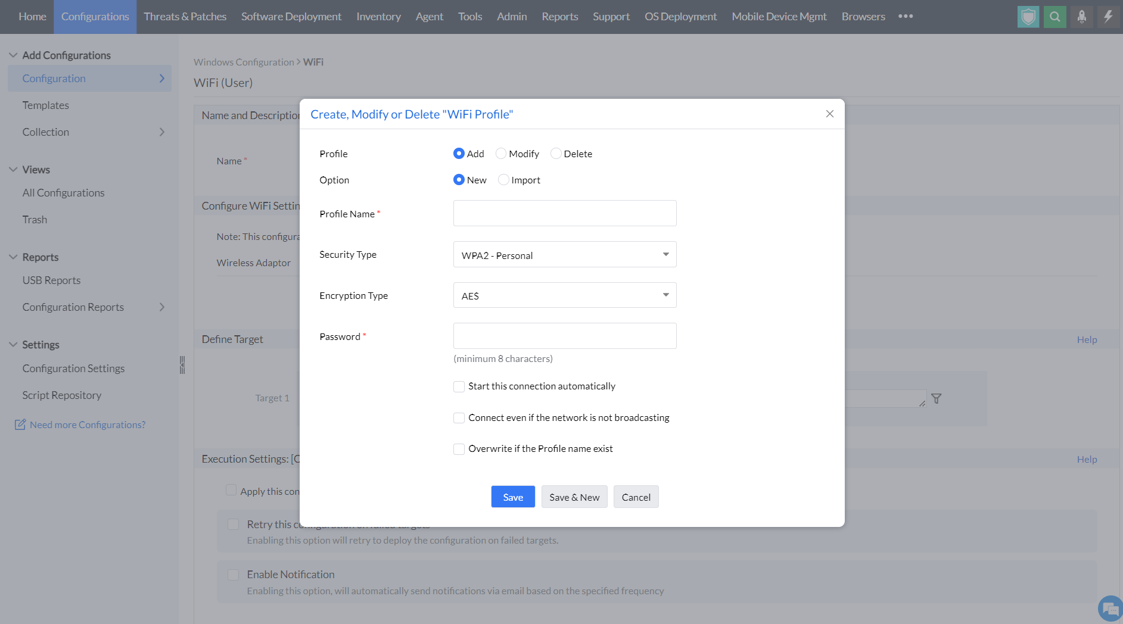Select the Modify profile radio button
1123x624 pixels.
pyautogui.click(x=501, y=154)
